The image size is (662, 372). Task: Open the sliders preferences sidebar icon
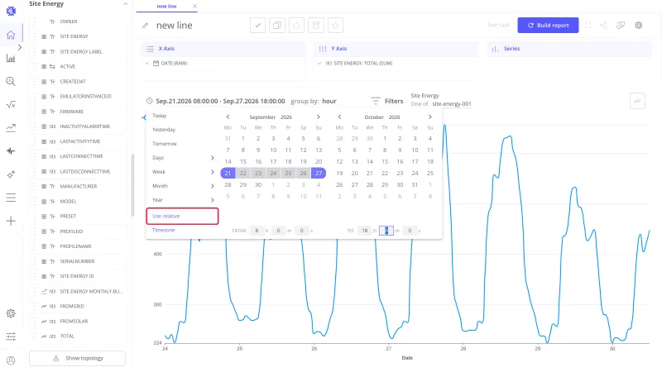point(11,336)
